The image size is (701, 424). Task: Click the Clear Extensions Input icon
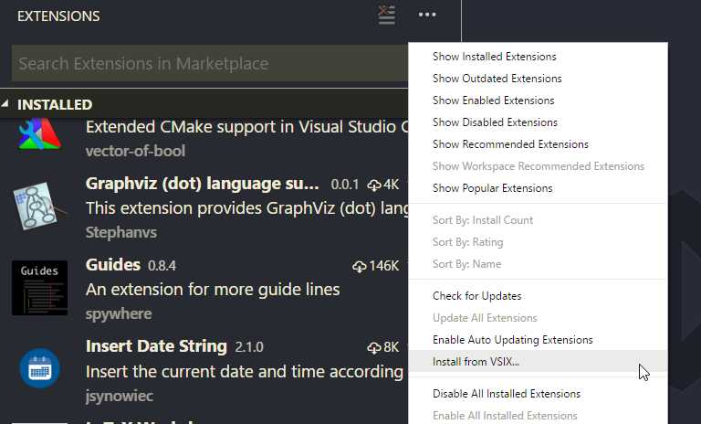[x=386, y=16]
